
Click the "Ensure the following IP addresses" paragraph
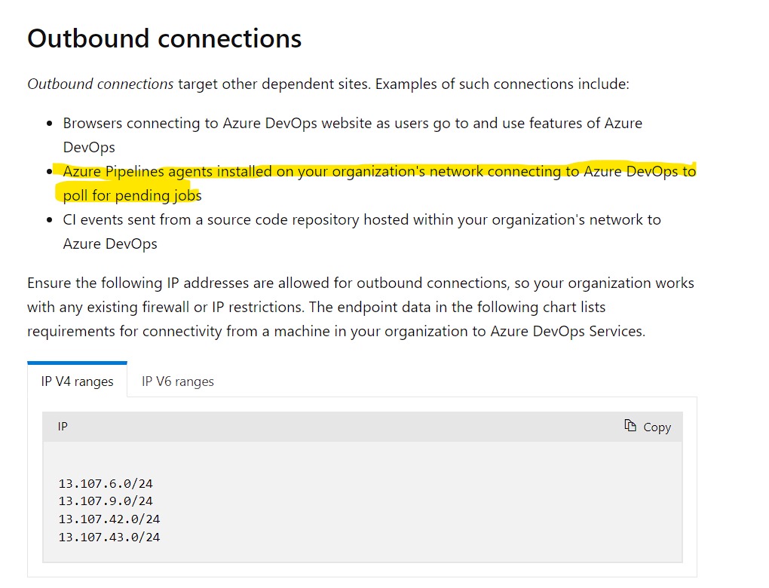[x=360, y=307]
